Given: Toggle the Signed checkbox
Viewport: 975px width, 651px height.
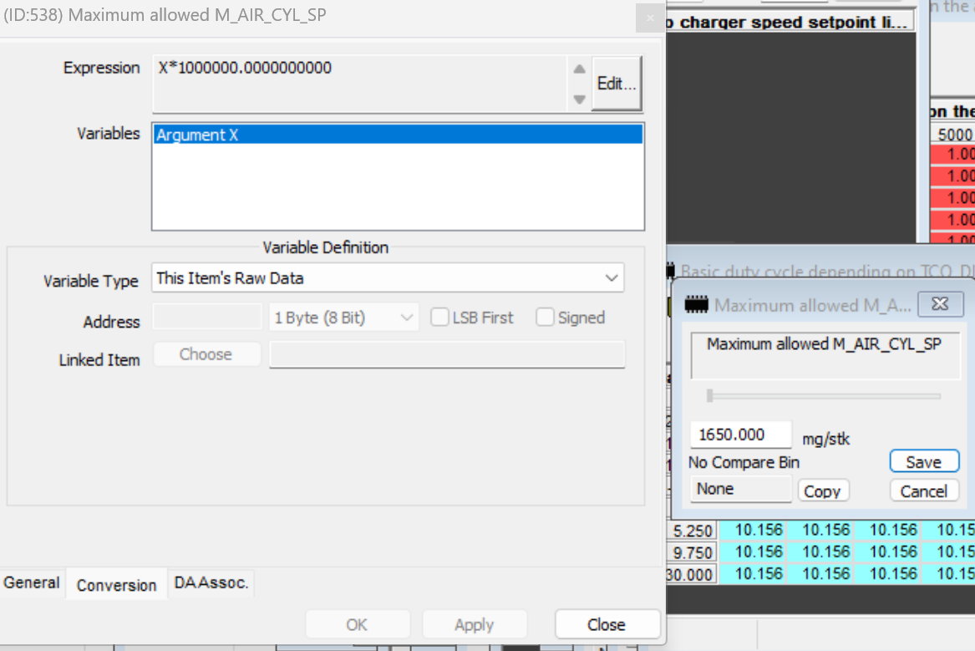Looking at the screenshot, I should pyautogui.click(x=546, y=318).
